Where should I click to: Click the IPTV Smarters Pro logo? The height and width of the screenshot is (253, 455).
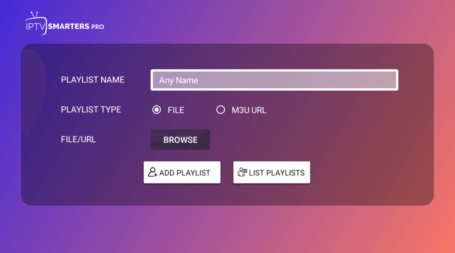(x=64, y=24)
